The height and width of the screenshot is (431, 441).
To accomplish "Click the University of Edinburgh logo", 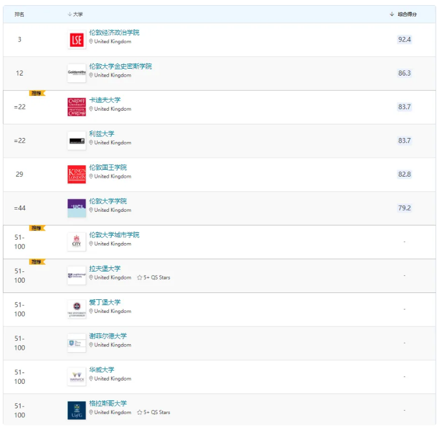I will [x=77, y=309].
